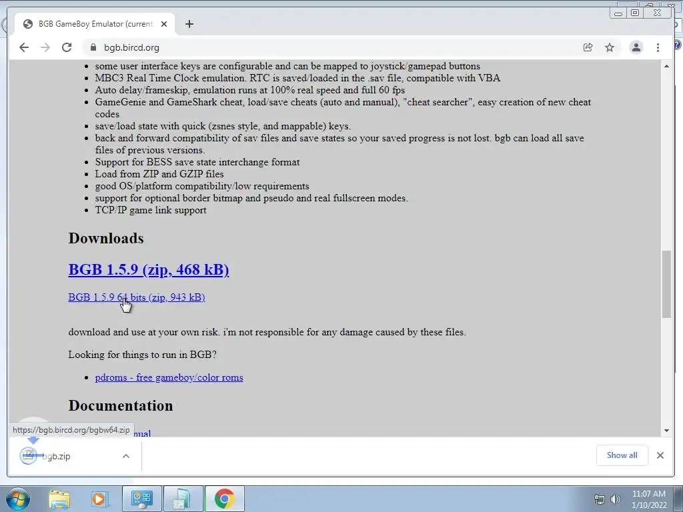The height and width of the screenshot is (512, 683).
Task: Click the Documentation heading
Action: 121,405
